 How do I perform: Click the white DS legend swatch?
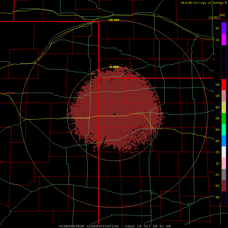pyautogui.click(x=224, y=152)
